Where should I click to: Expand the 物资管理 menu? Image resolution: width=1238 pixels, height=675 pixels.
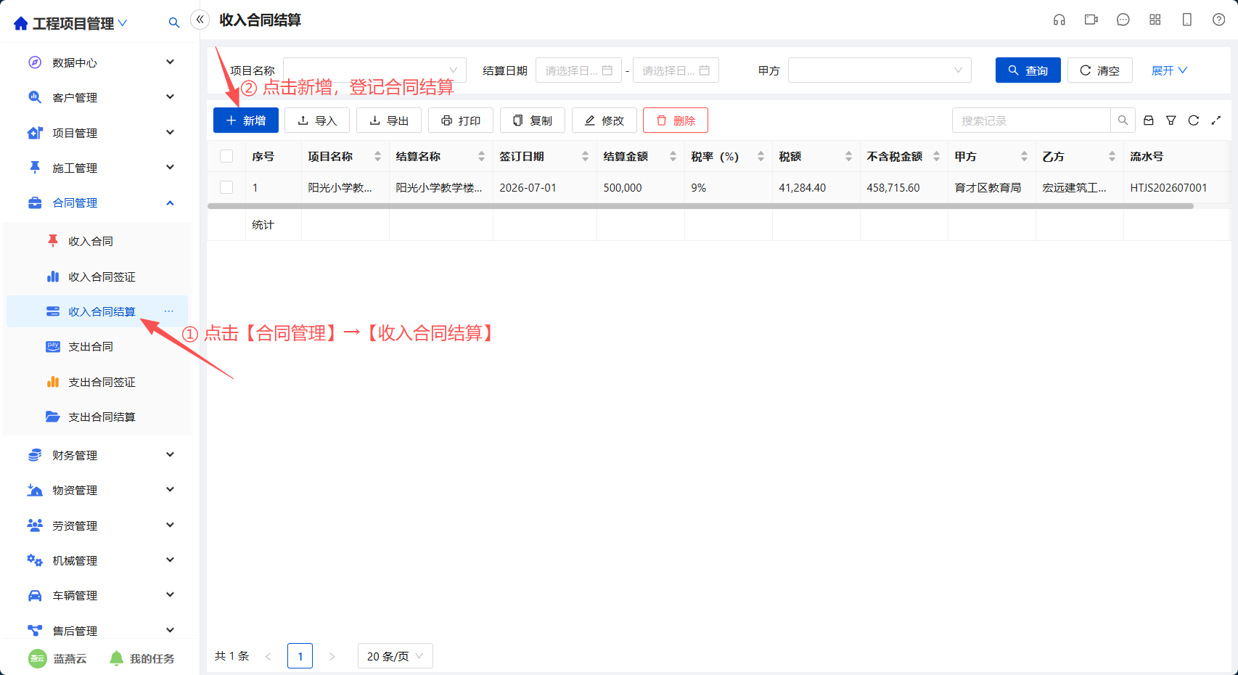101,490
